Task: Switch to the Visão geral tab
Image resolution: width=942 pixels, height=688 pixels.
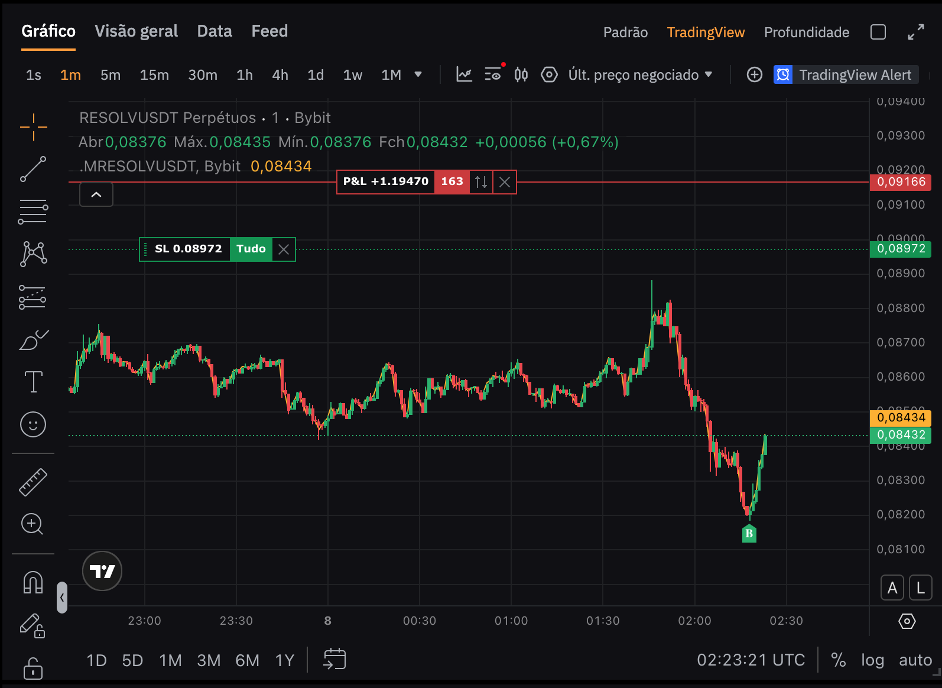Action: click(136, 31)
